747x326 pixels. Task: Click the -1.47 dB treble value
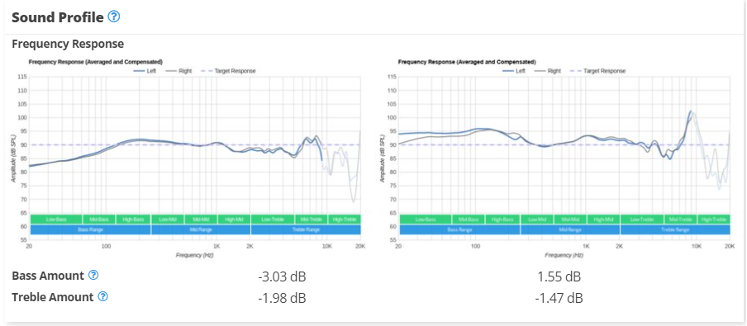click(559, 299)
